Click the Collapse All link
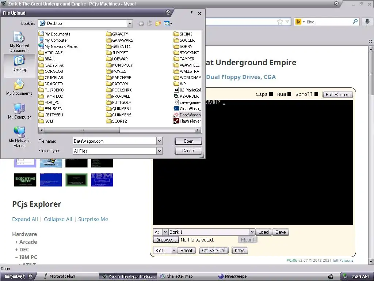The image size is (374, 281). pos(58,219)
